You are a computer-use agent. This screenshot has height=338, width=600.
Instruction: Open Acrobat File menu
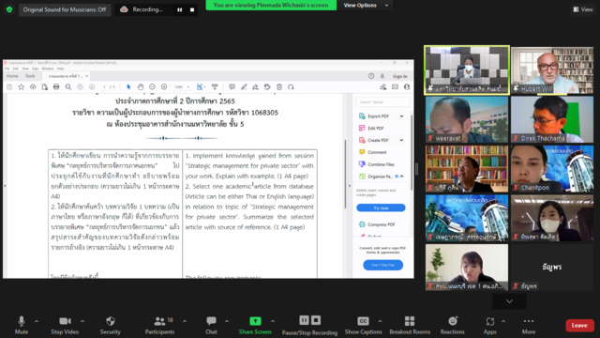tap(7, 69)
